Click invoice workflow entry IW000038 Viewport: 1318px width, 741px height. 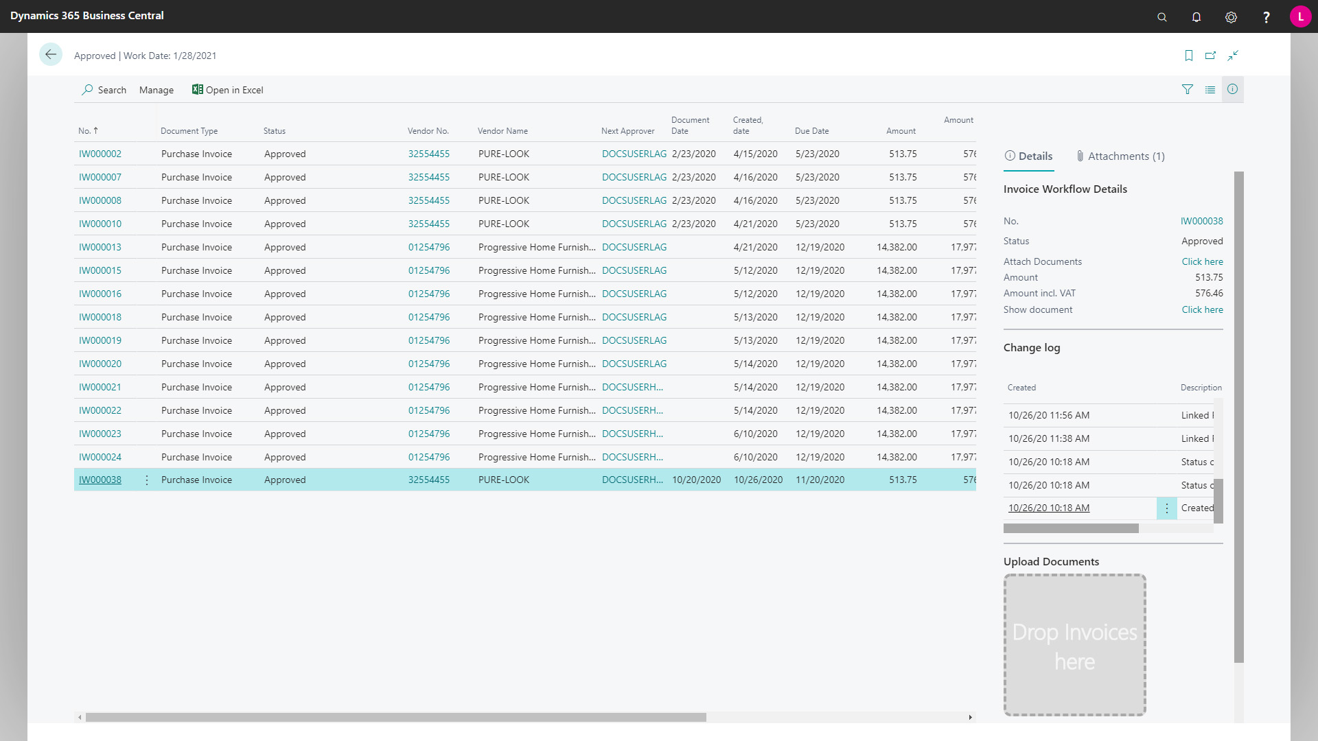100,480
